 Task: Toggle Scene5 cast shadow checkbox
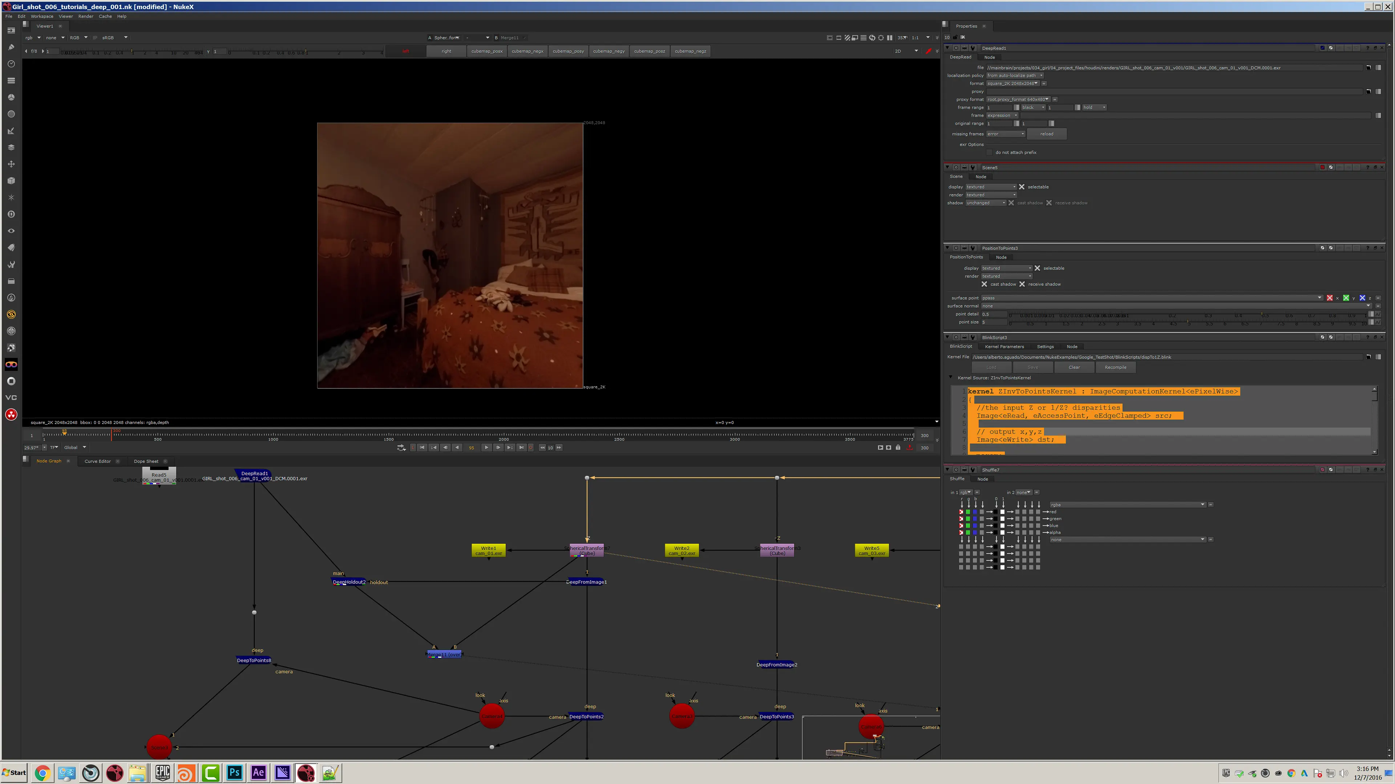(x=1011, y=203)
